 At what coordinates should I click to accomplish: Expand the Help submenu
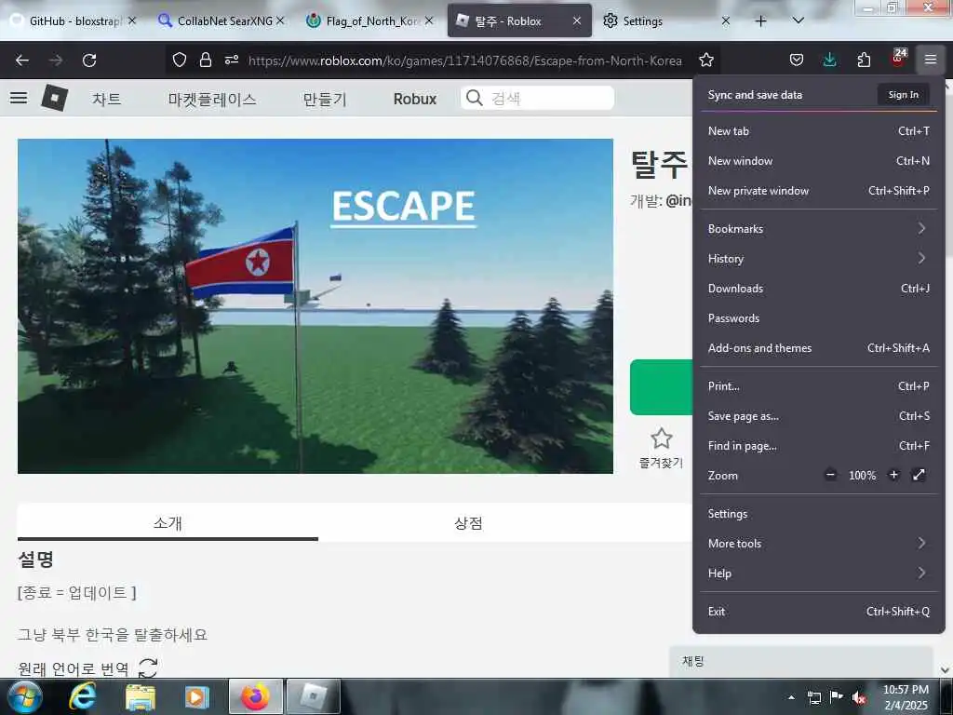point(818,573)
